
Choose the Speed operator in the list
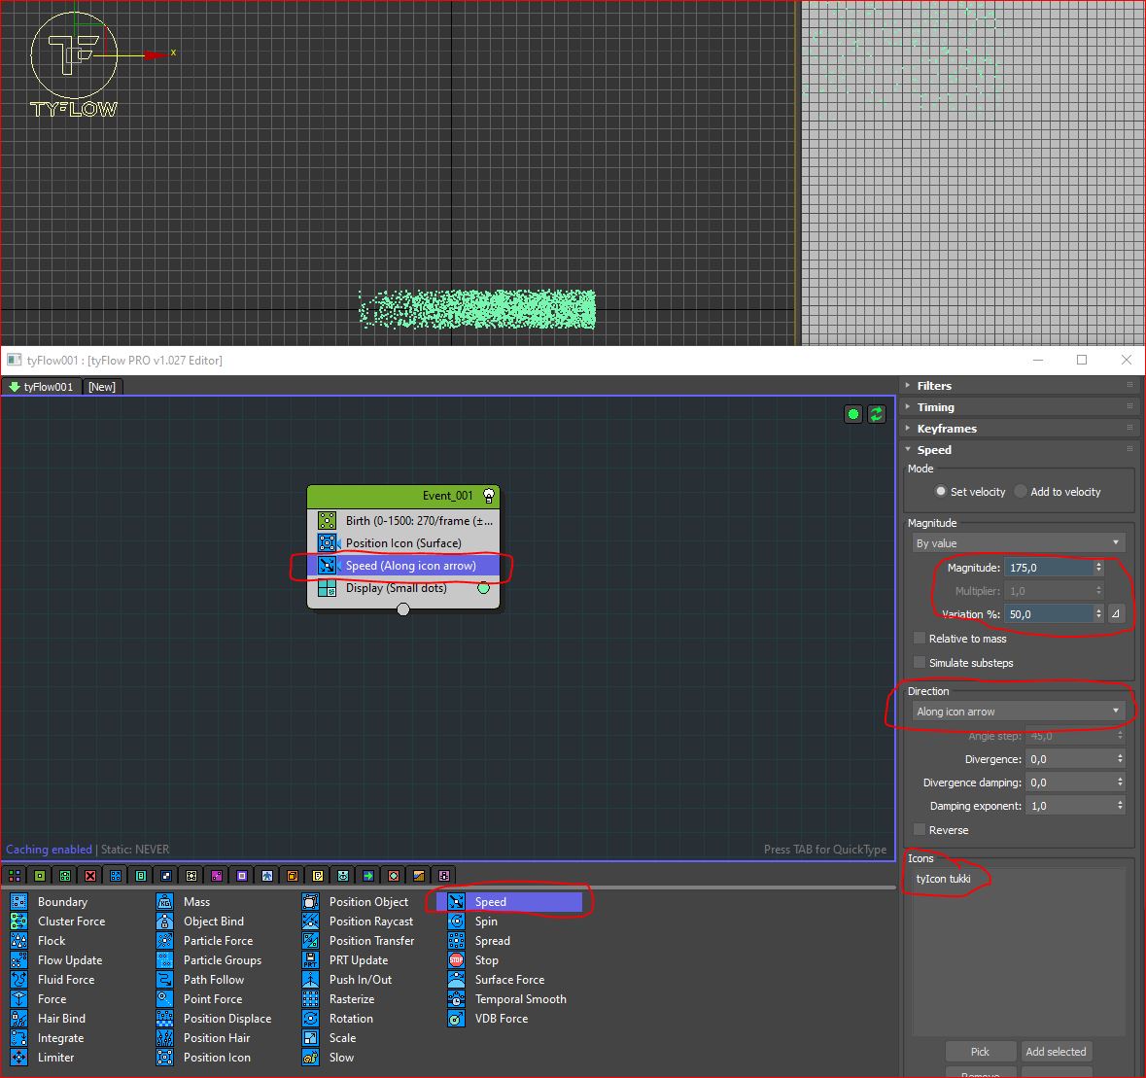point(510,902)
